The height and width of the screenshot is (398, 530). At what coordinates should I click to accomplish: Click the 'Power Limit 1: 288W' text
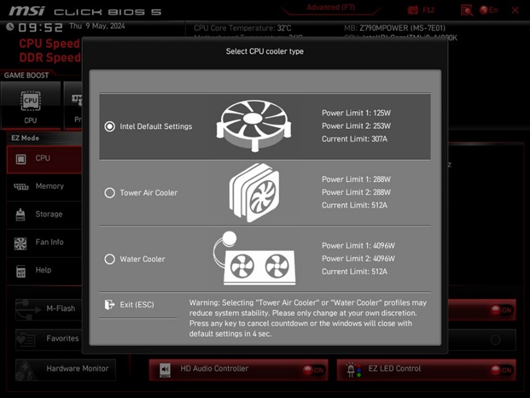click(x=356, y=179)
